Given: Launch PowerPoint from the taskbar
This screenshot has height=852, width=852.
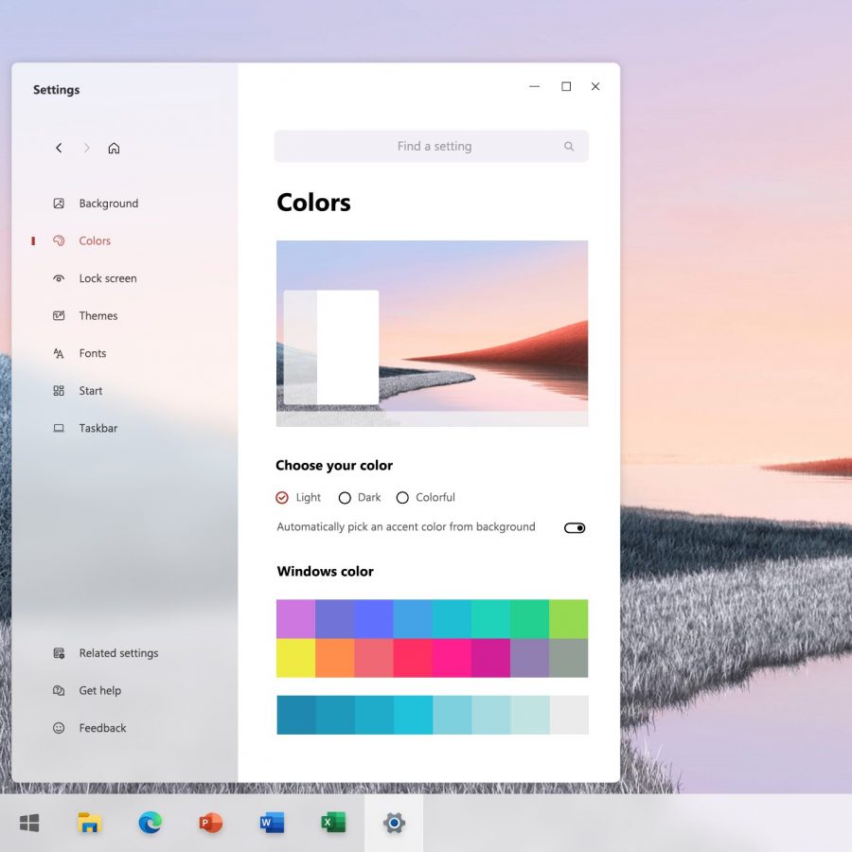Looking at the screenshot, I should point(210,823).
